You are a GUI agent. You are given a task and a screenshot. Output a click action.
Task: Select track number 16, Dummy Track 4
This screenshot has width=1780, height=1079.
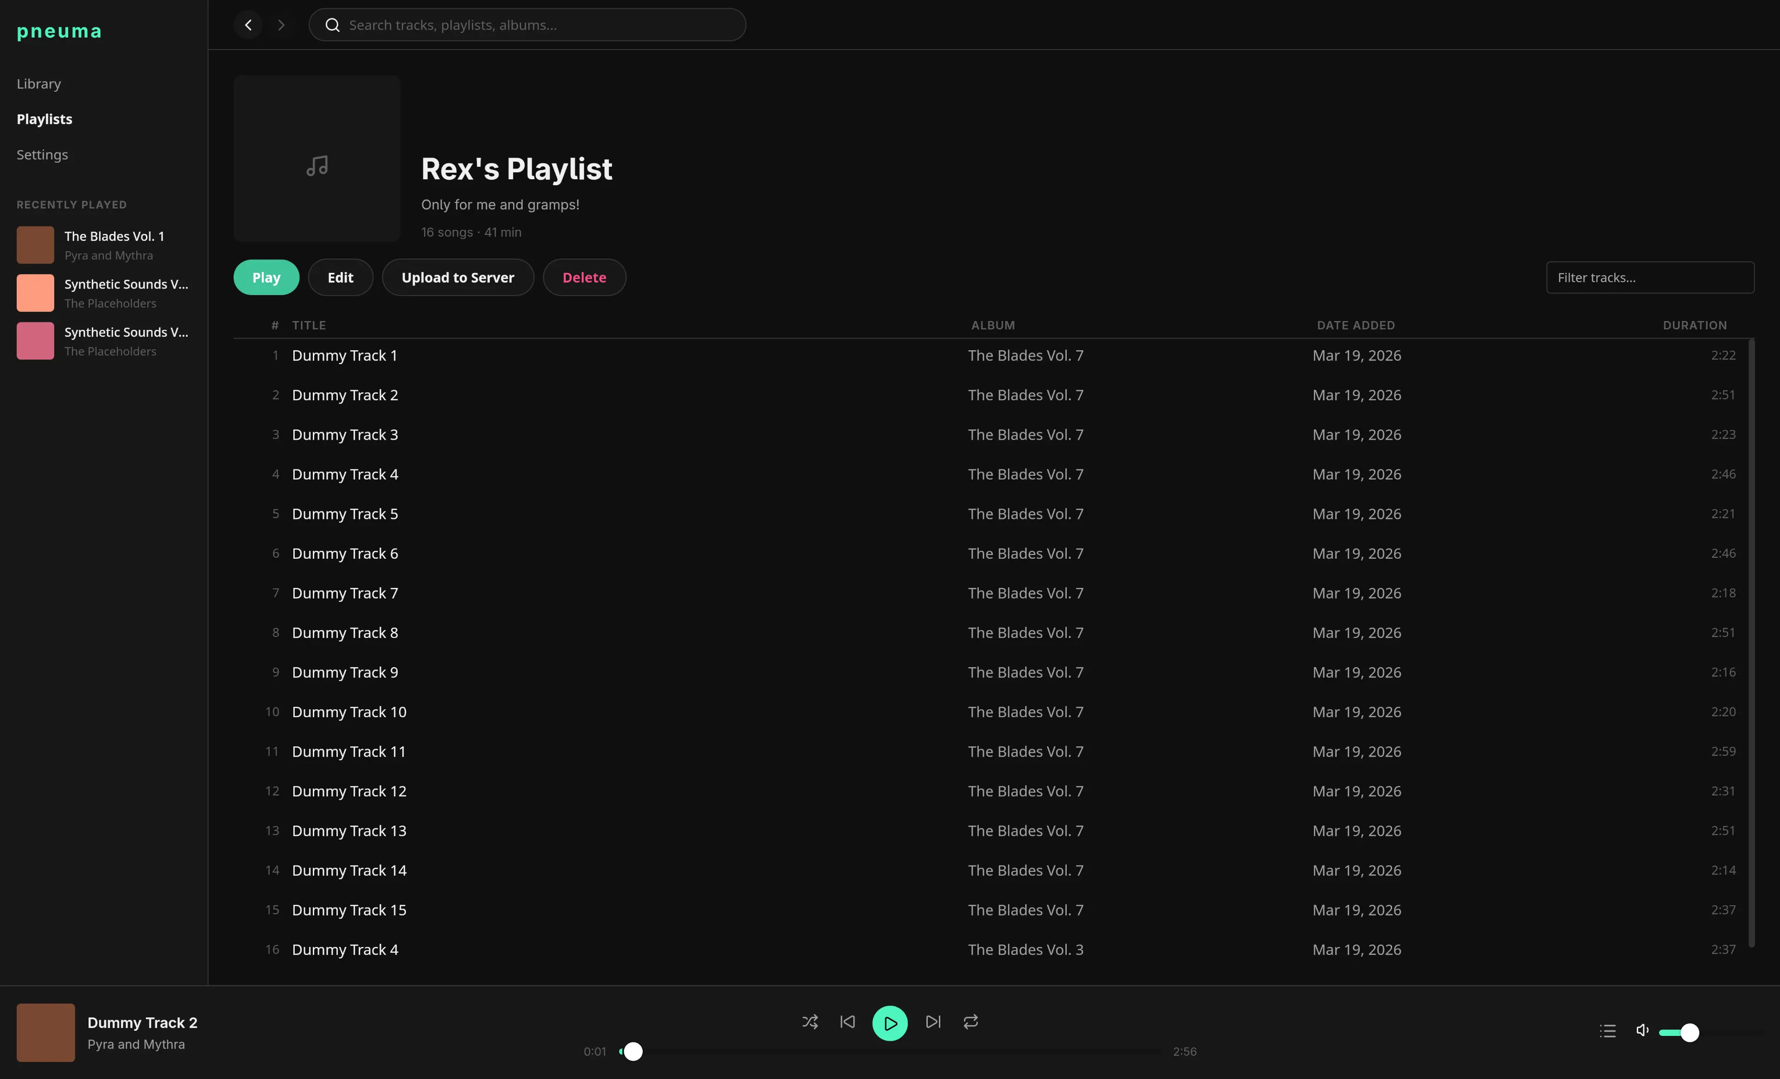coord(990,950)
